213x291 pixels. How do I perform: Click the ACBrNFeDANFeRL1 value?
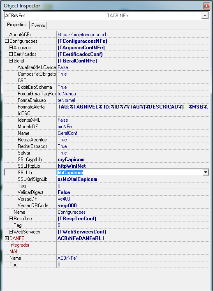(x=81, y=238)
